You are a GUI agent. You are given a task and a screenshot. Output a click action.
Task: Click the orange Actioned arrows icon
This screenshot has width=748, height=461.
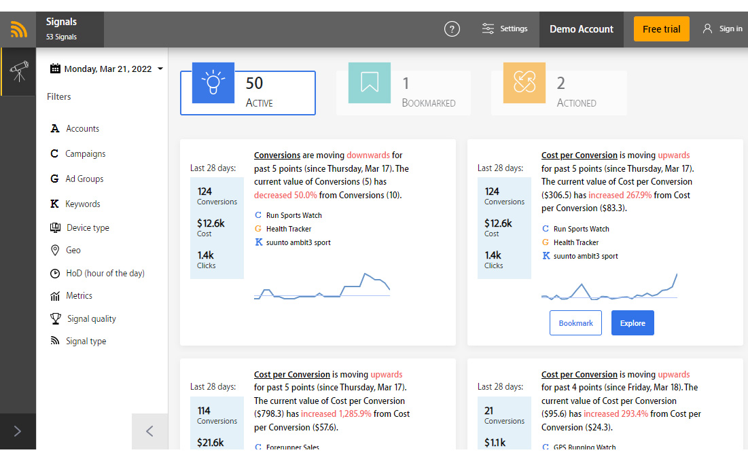click(x=524, y=82)
